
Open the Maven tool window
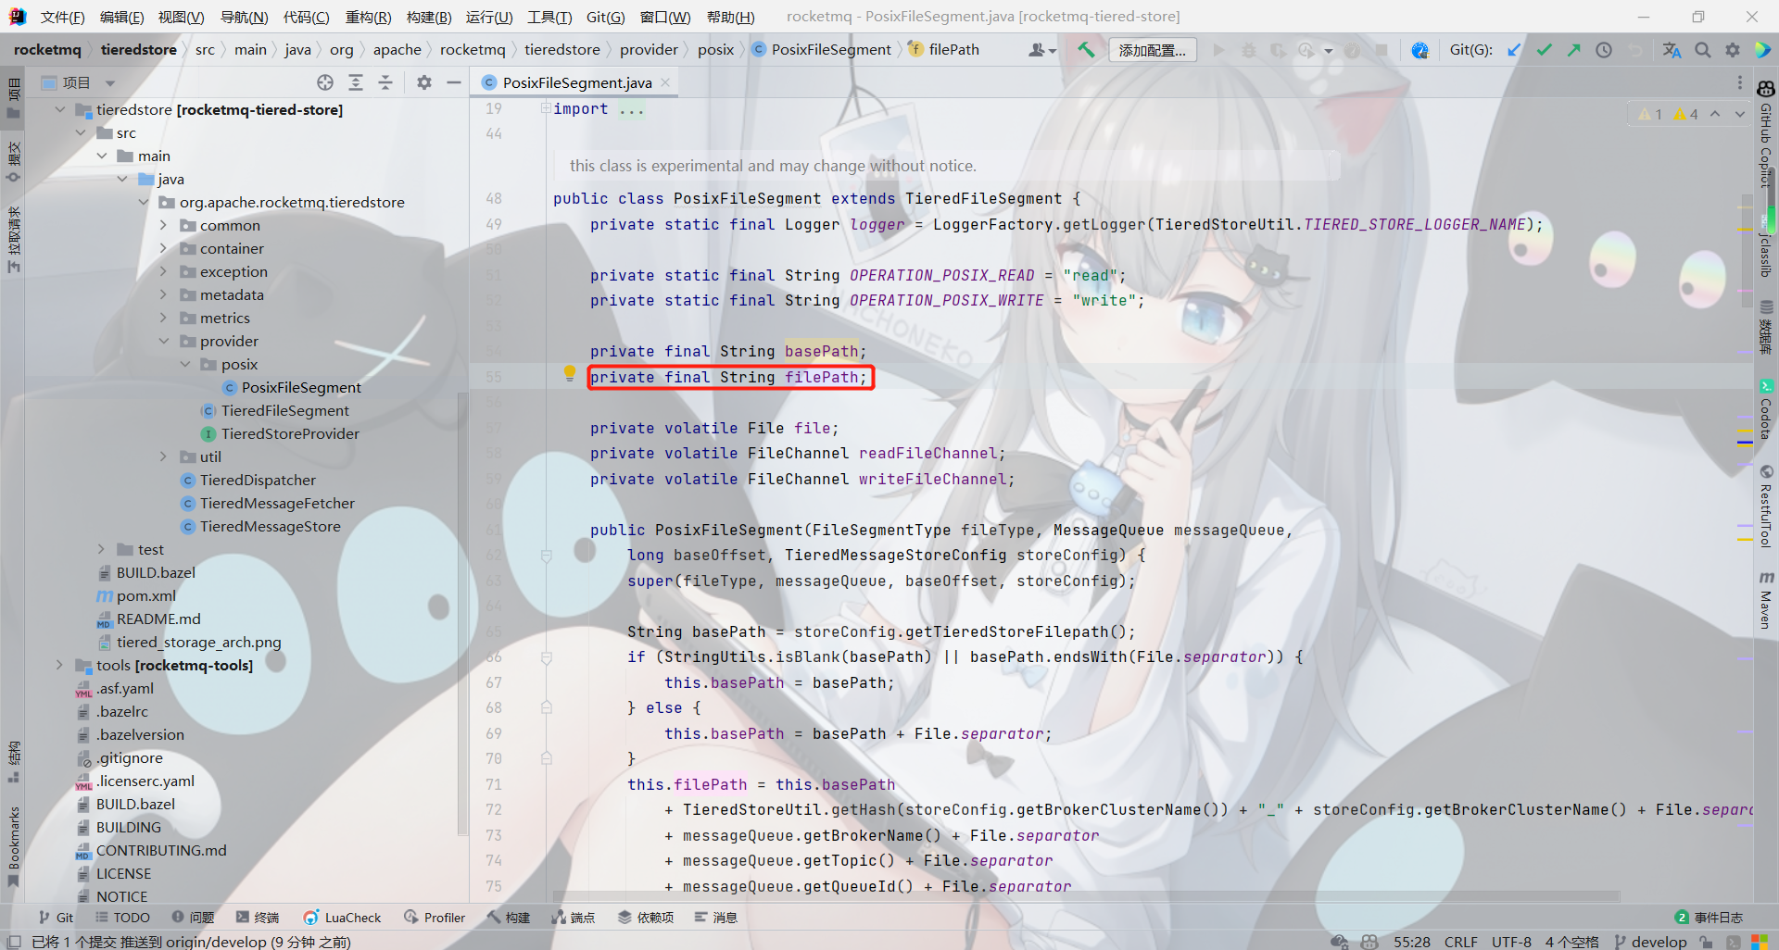[1766, 600]
